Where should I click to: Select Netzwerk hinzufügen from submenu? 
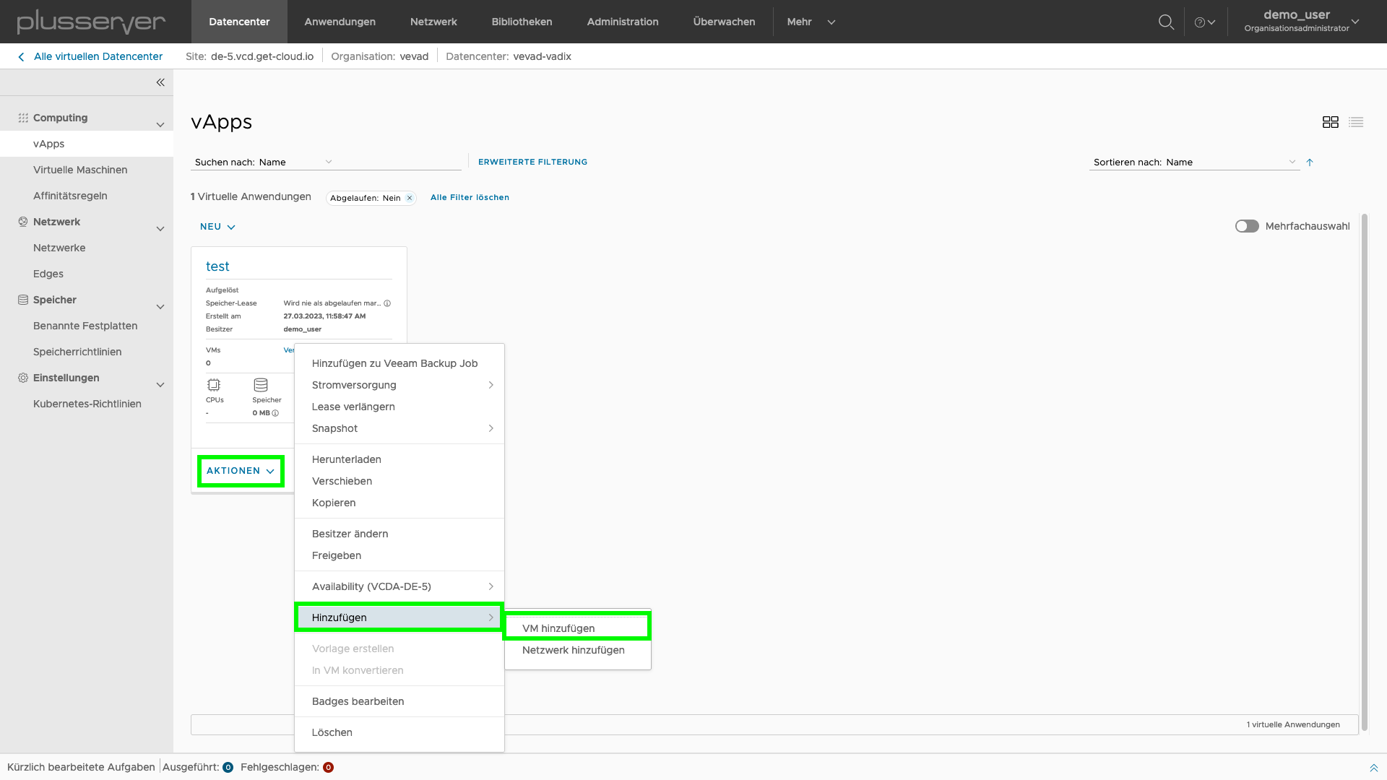pyautogui.click(x=574, y=649)
